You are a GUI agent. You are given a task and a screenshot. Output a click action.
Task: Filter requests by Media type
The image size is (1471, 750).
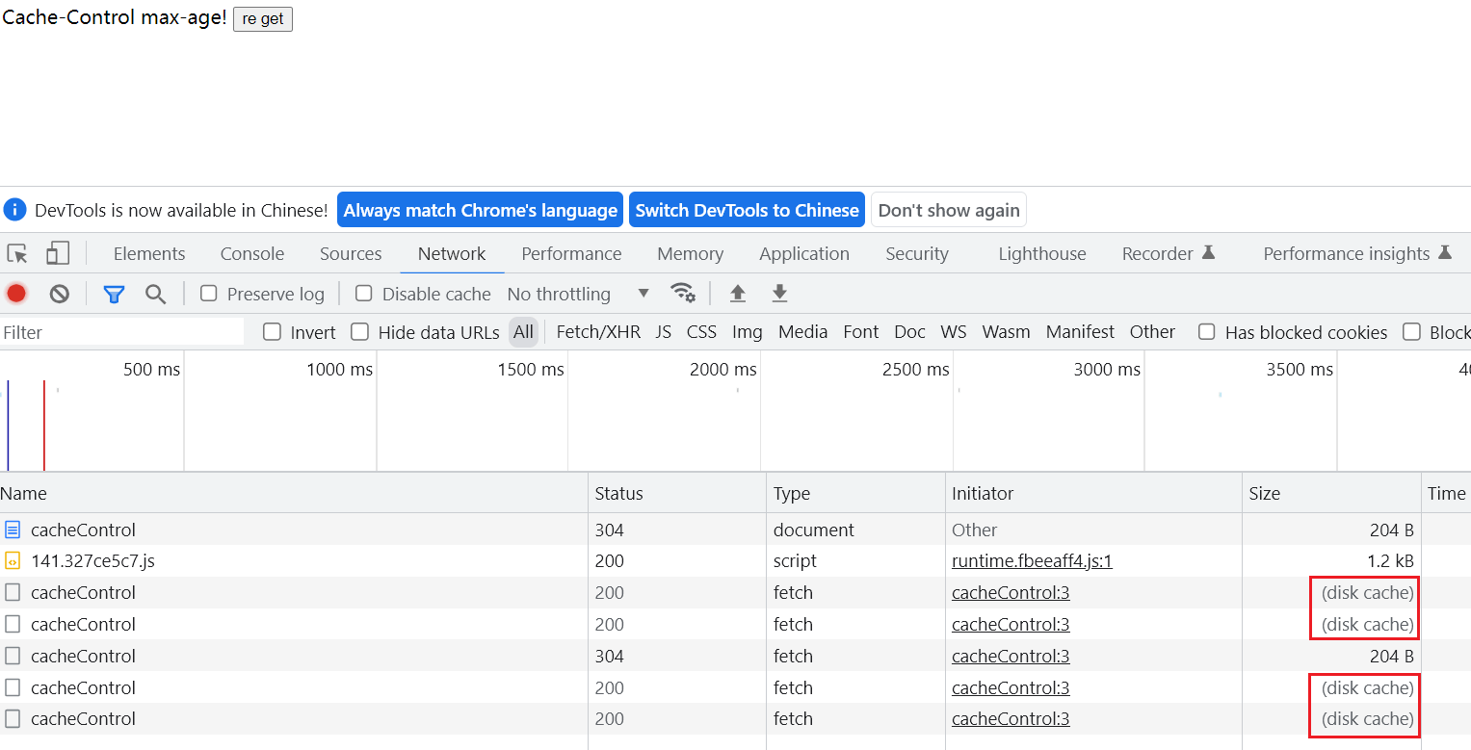(802, 332)
